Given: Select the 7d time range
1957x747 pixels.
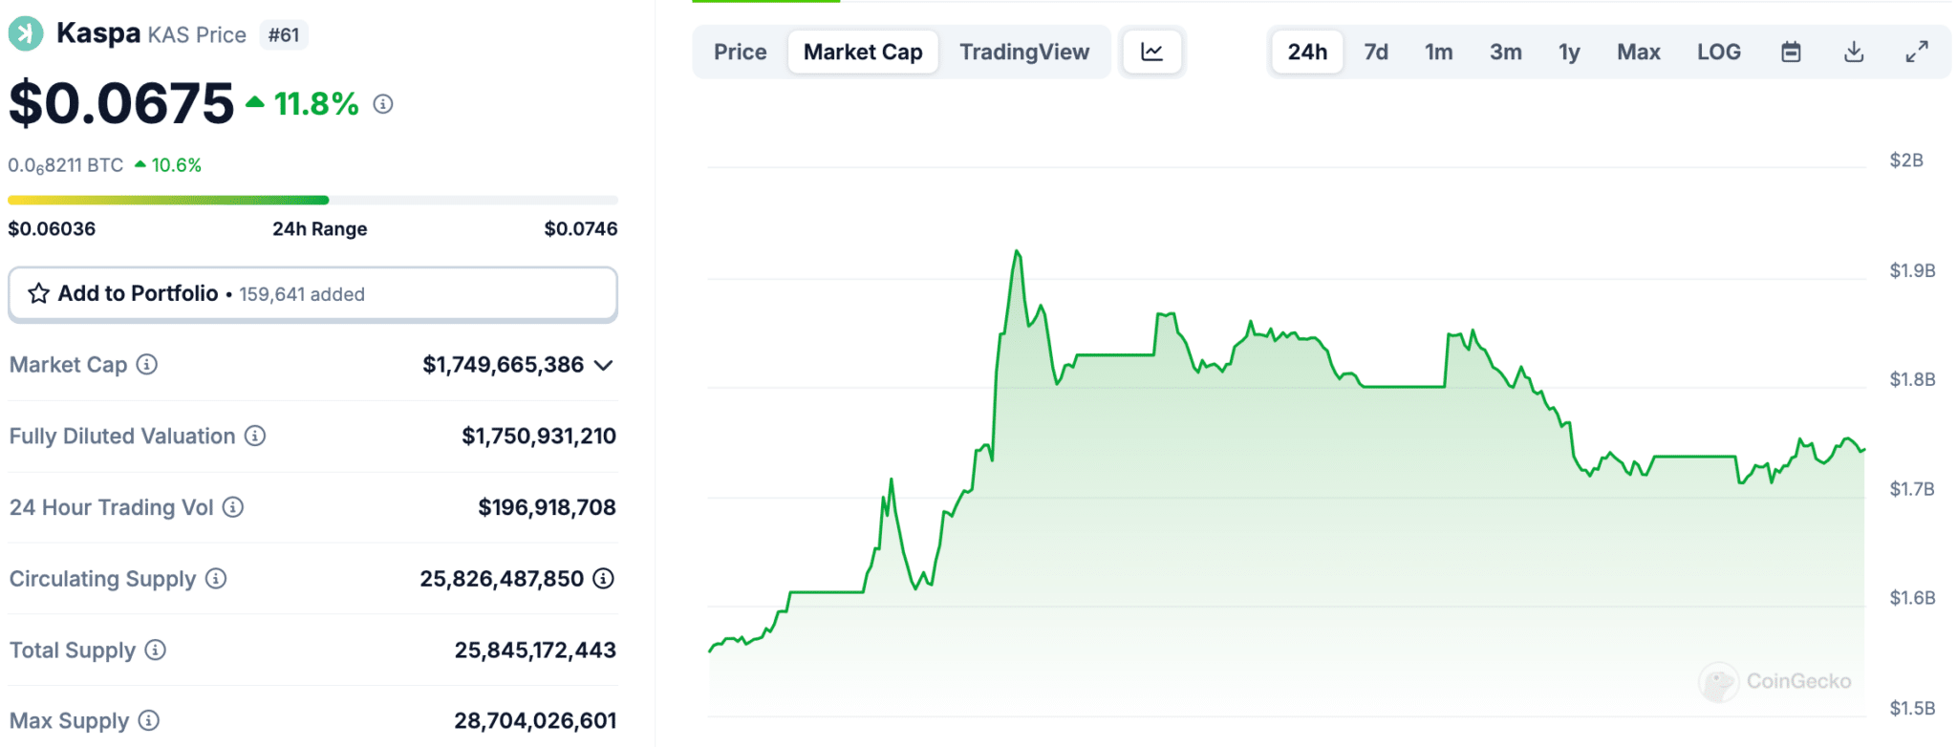Looking at the screenshot, I should coord(1375,52).
